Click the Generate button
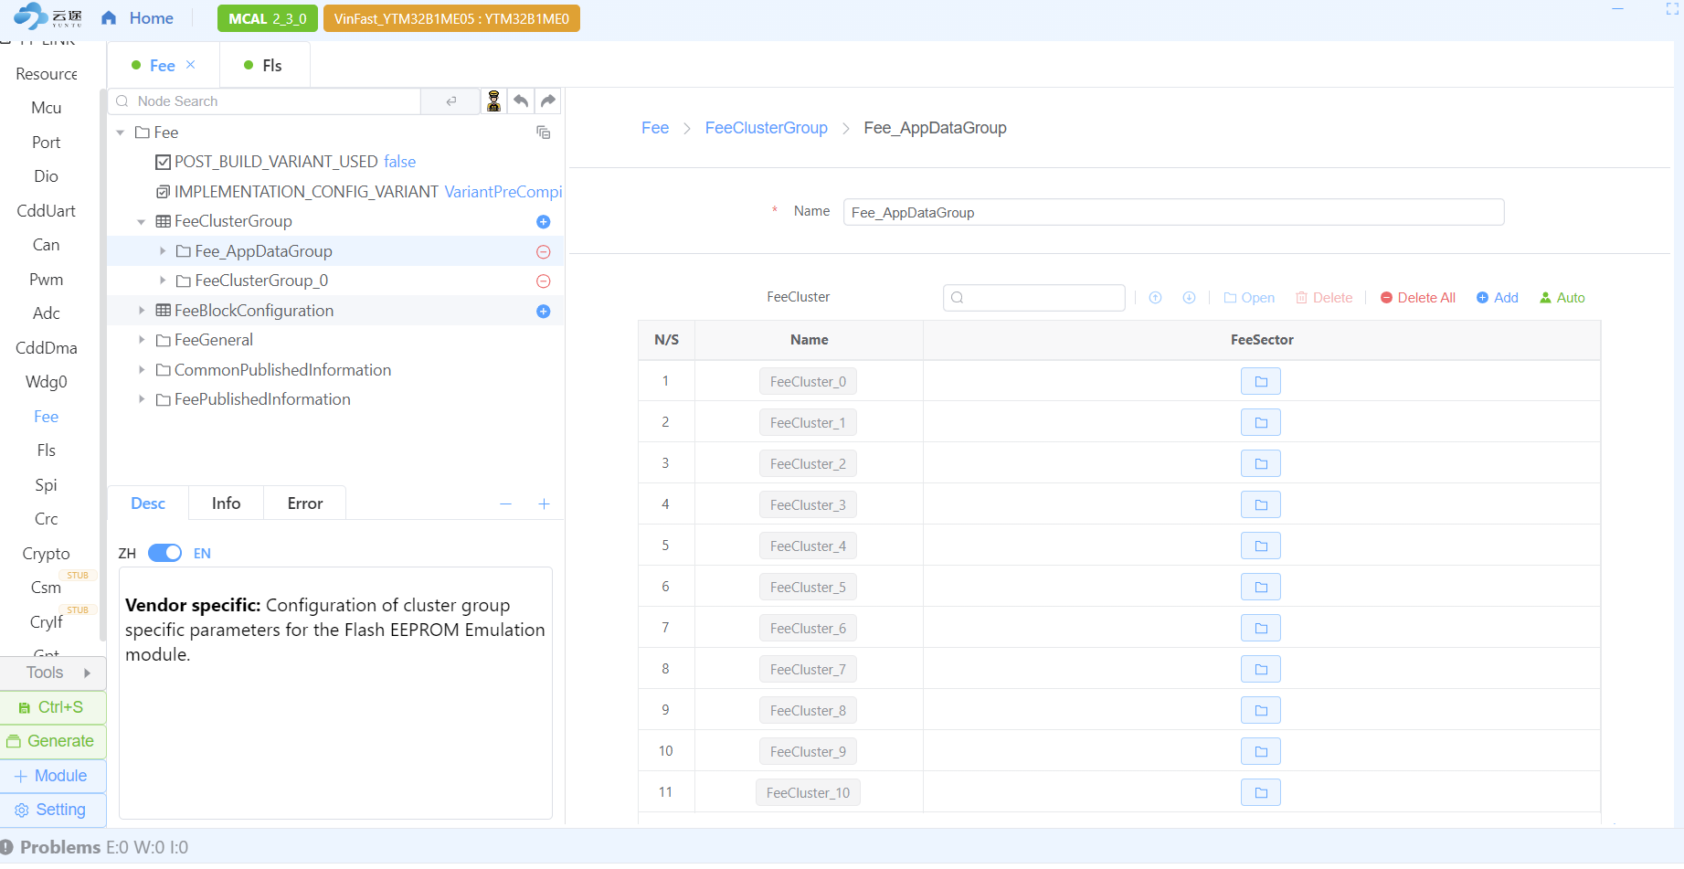1684x869 pixels. [x=53, y=741]
